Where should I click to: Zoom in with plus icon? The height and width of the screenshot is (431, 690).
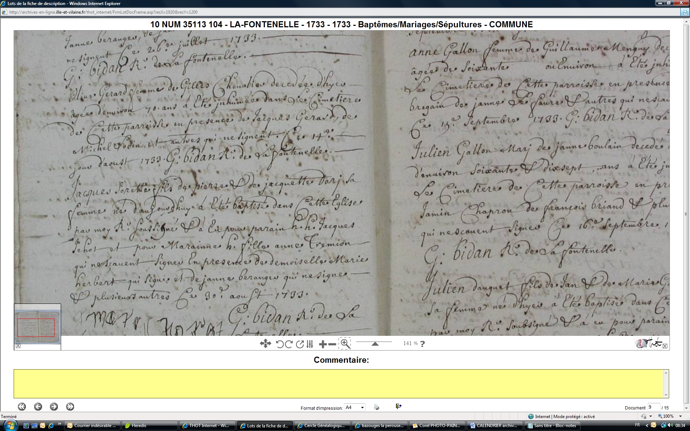click(x=323, y=344)
